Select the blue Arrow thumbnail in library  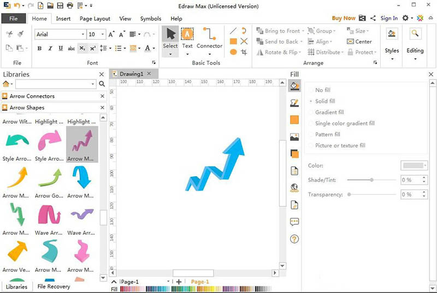[x=82, y=177]
